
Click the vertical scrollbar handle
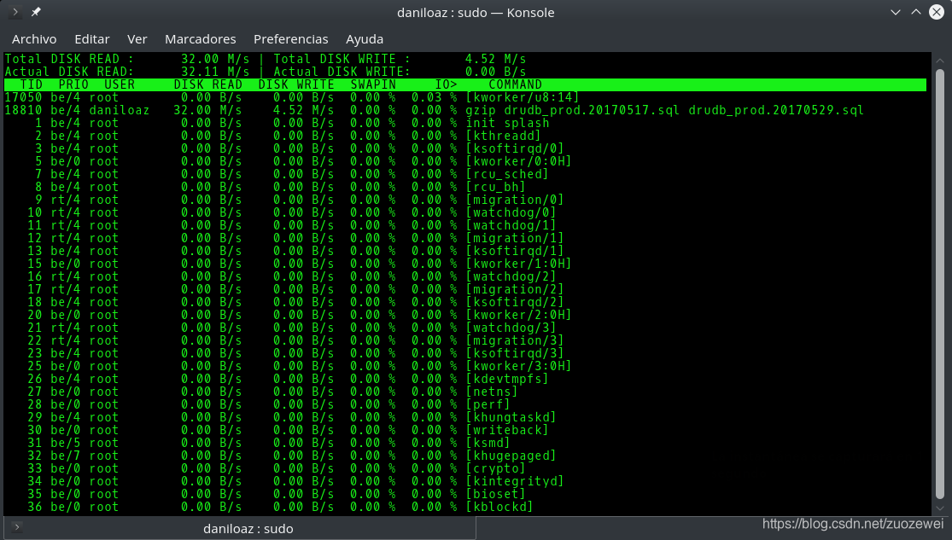[940, 285]
